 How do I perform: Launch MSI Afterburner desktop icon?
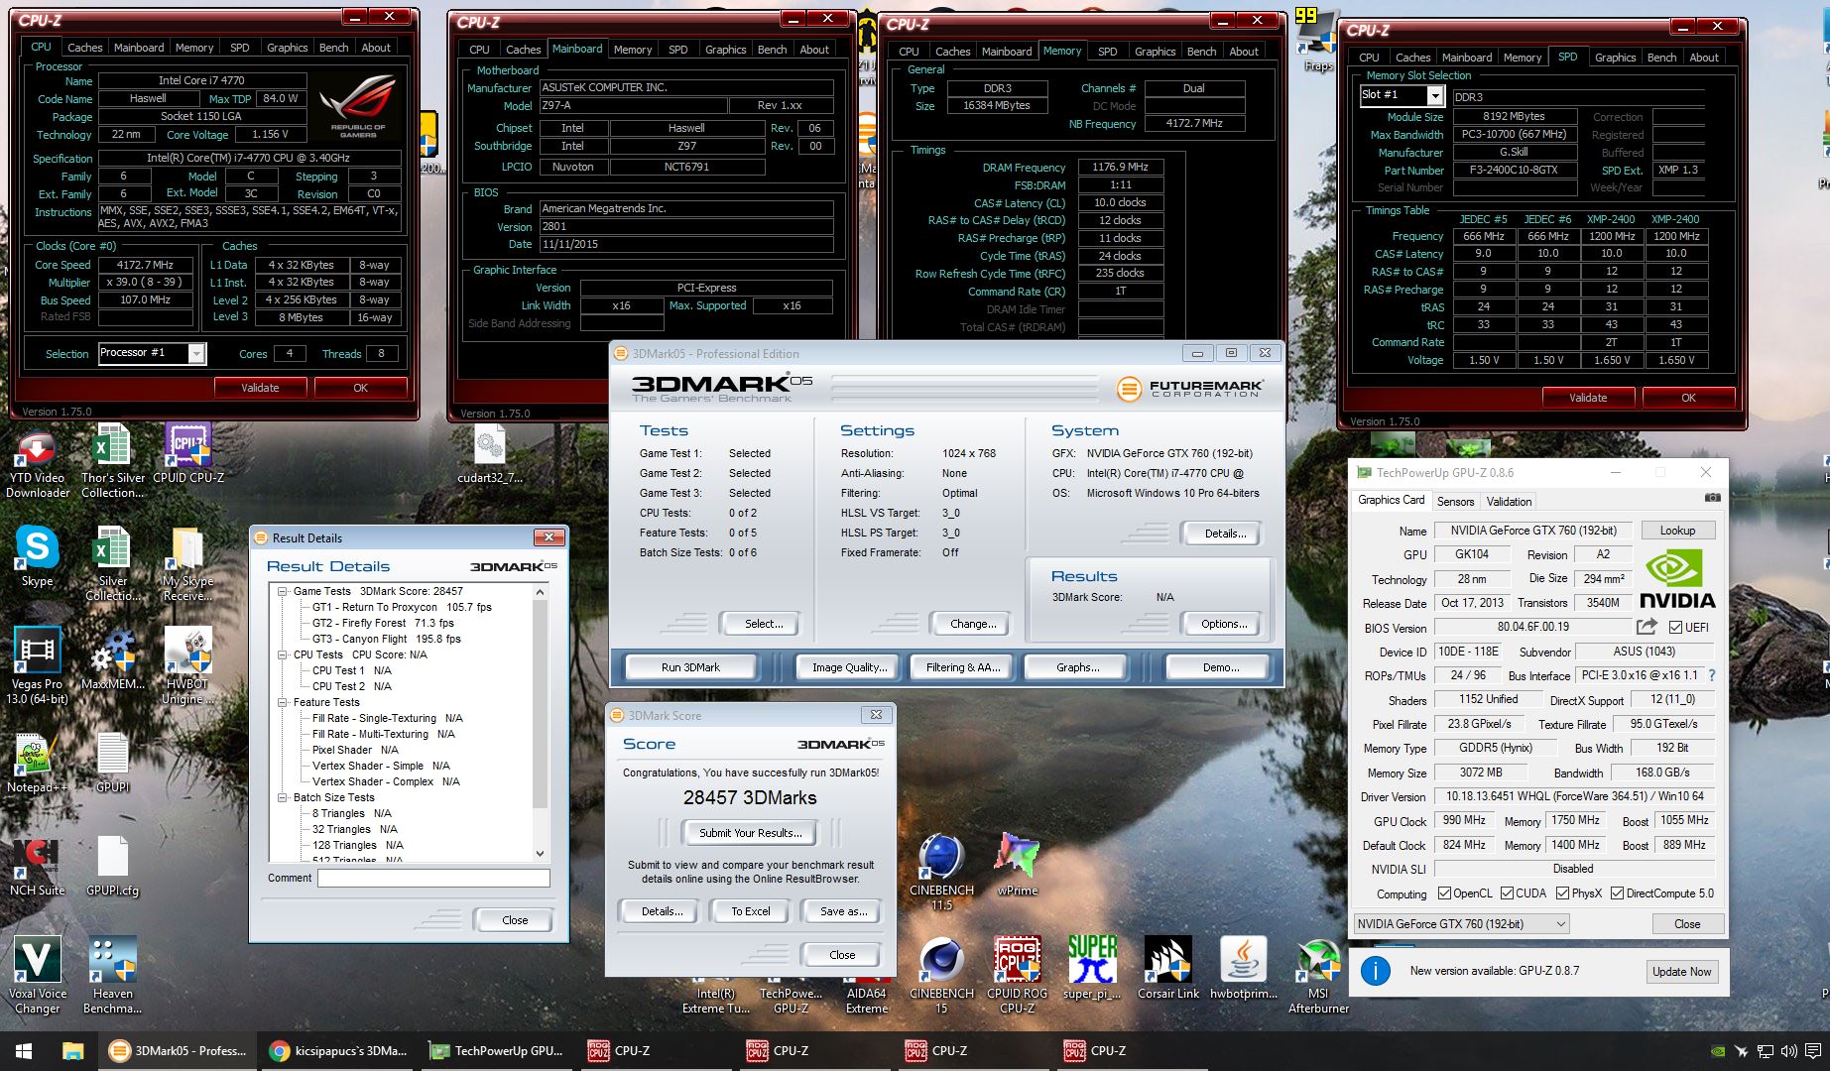point(1318,976)
